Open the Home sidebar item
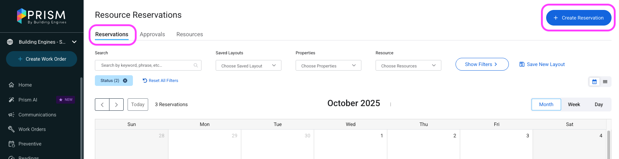The height and width of the screenshot is (159, 619). click(x=25, y=85)
